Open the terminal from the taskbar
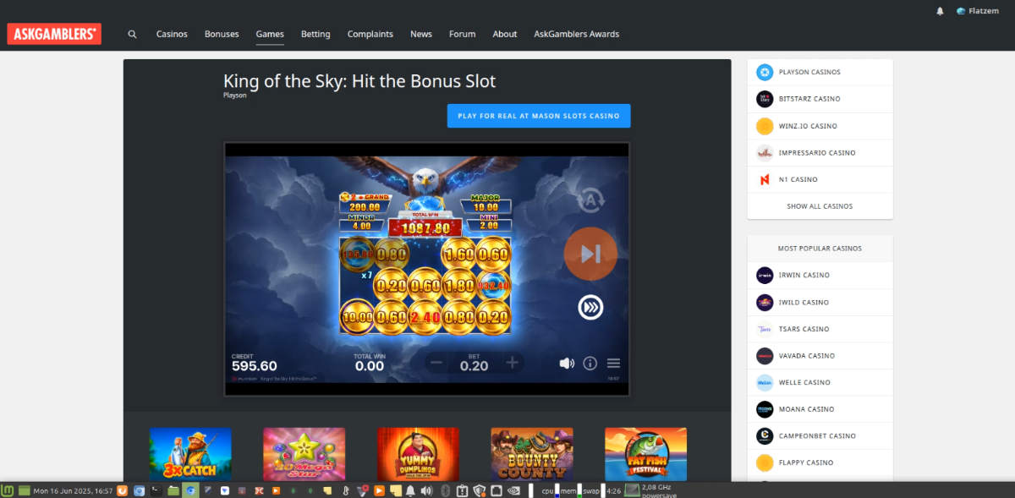The height and width of the screenshot is (498, 1015). pos(156,490)
